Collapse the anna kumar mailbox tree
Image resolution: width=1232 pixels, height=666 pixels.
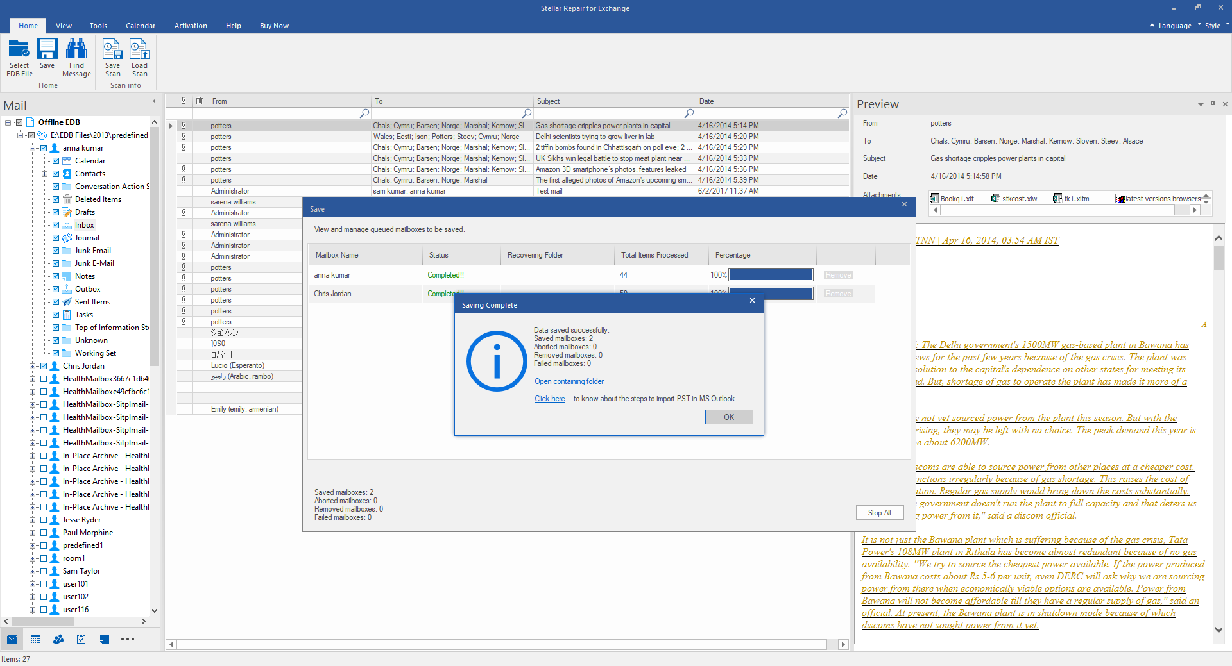point(32,148)
